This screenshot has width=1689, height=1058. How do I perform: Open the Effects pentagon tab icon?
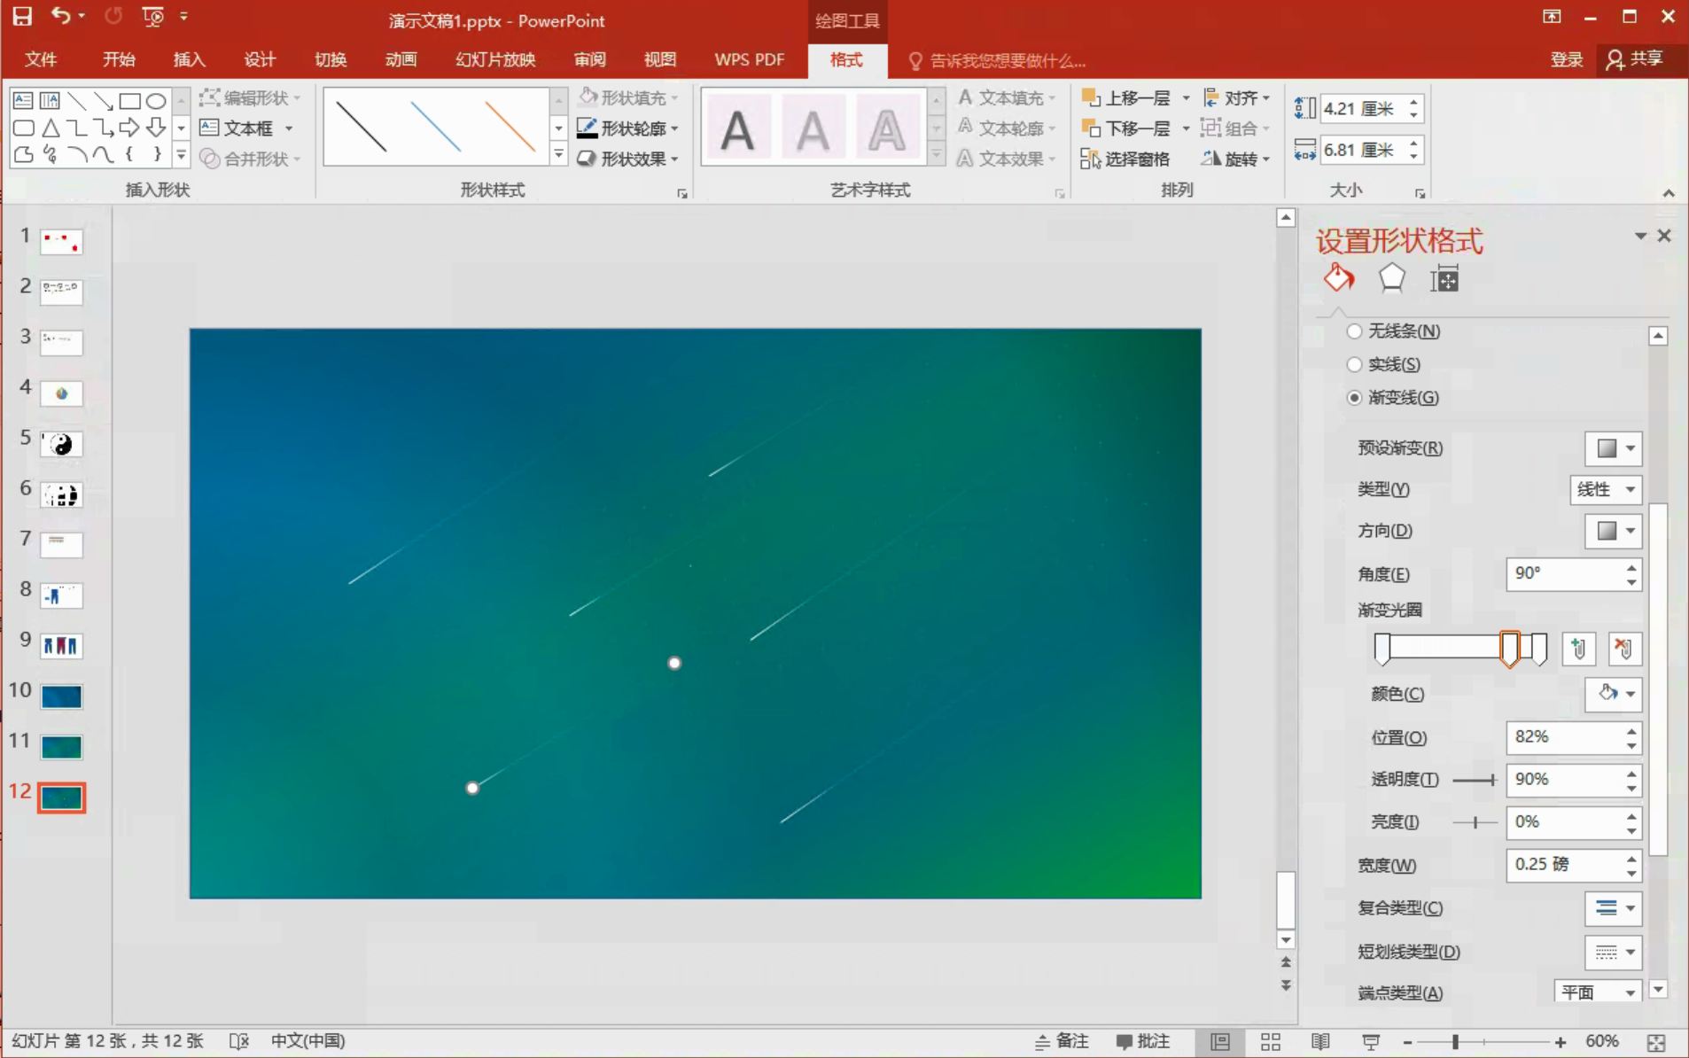coord(1391,278)
